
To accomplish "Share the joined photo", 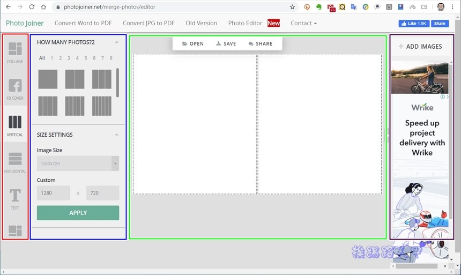I will click(261, 43).
